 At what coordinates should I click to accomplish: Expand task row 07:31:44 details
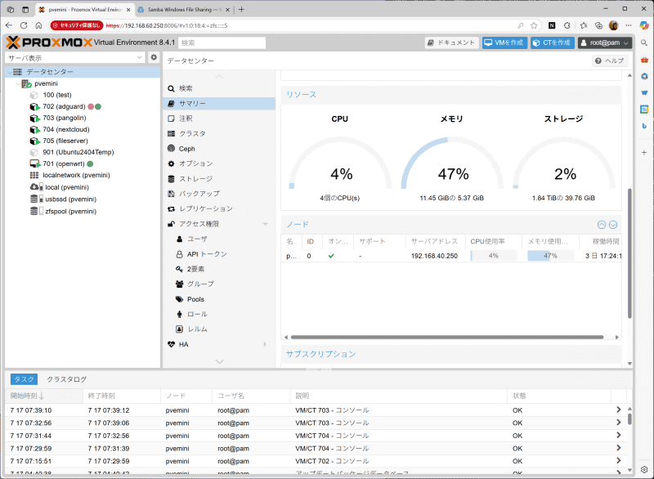pos(618,435)
